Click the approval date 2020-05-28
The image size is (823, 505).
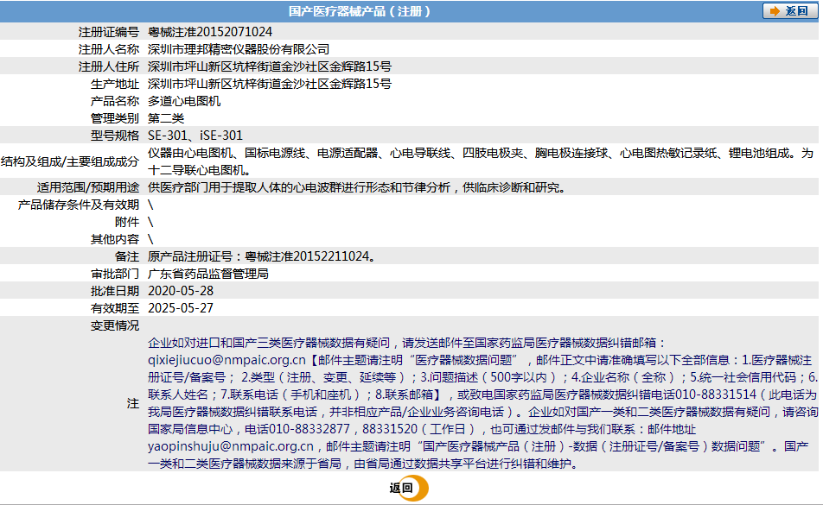point(181,291)
